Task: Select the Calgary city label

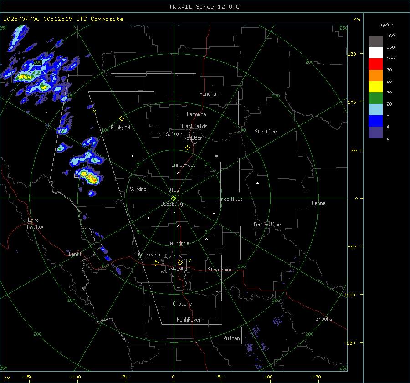Action: point(178,268)
